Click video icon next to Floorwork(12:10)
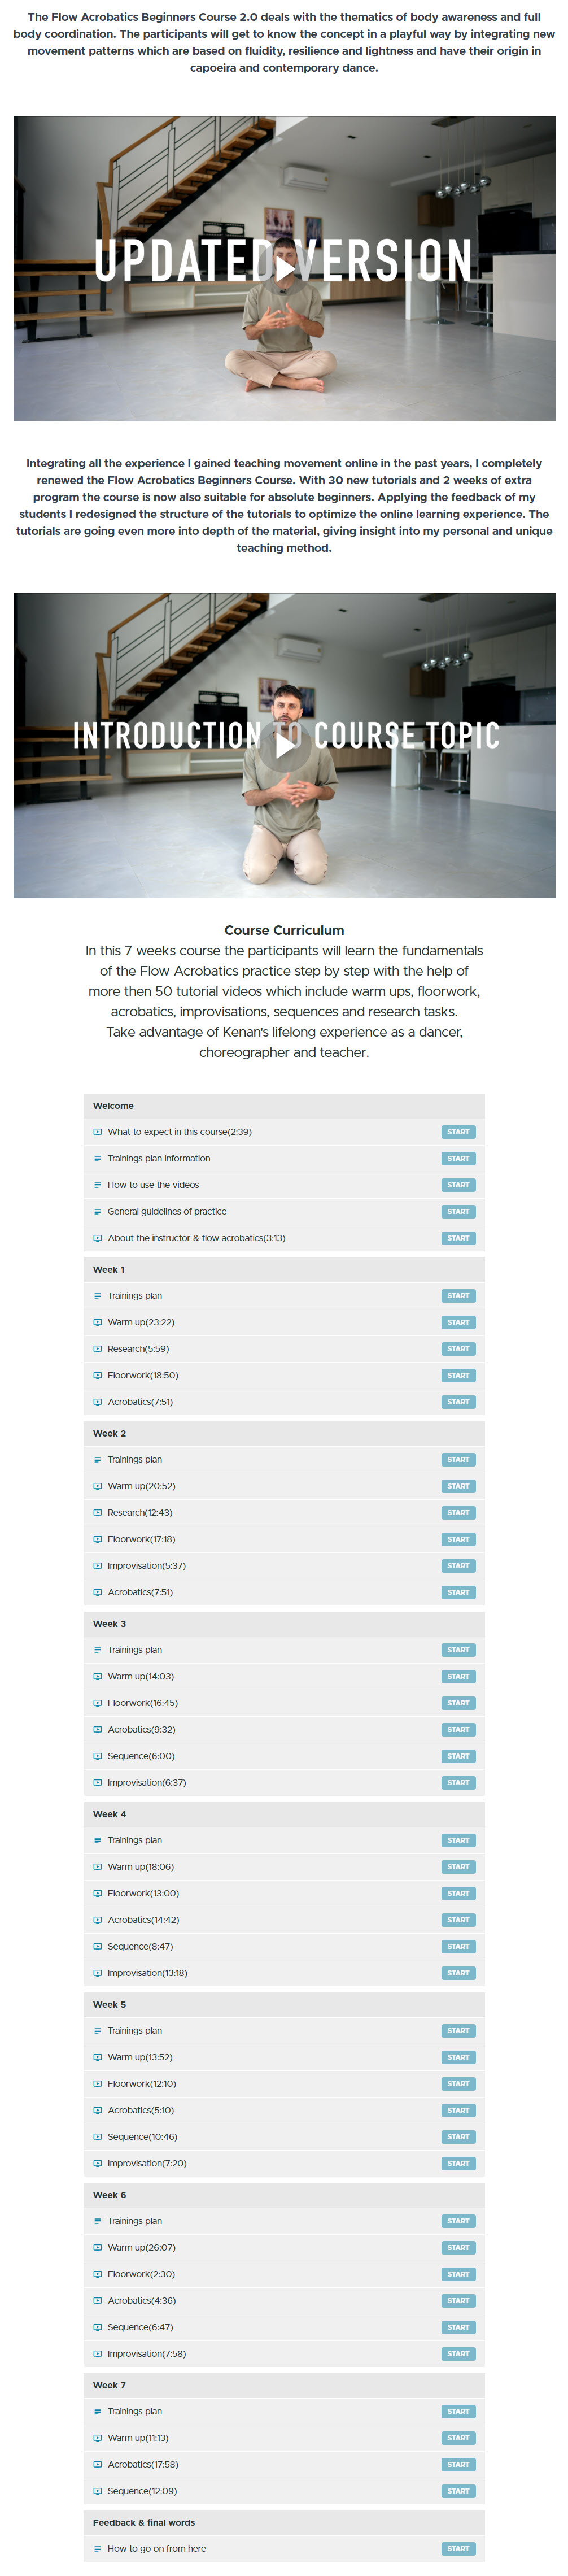Viewport: 568px width, 2576px height. (97, 2084)
